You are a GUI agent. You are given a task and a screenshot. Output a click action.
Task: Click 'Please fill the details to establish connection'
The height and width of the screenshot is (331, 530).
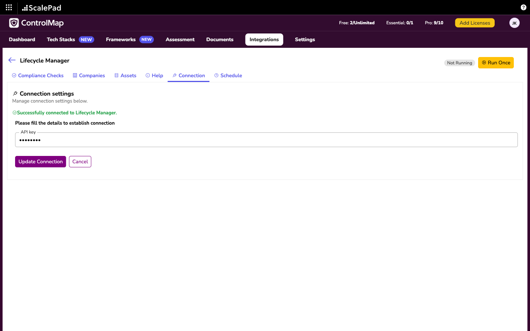pos(65,123)
